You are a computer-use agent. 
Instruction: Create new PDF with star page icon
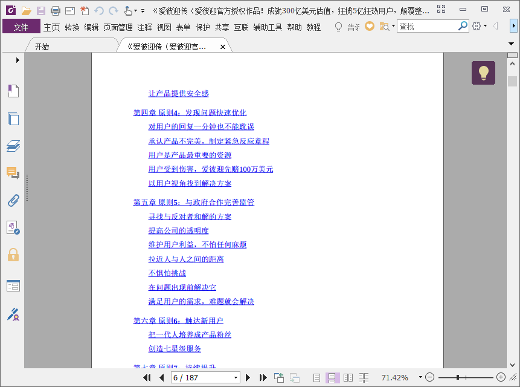85,11
